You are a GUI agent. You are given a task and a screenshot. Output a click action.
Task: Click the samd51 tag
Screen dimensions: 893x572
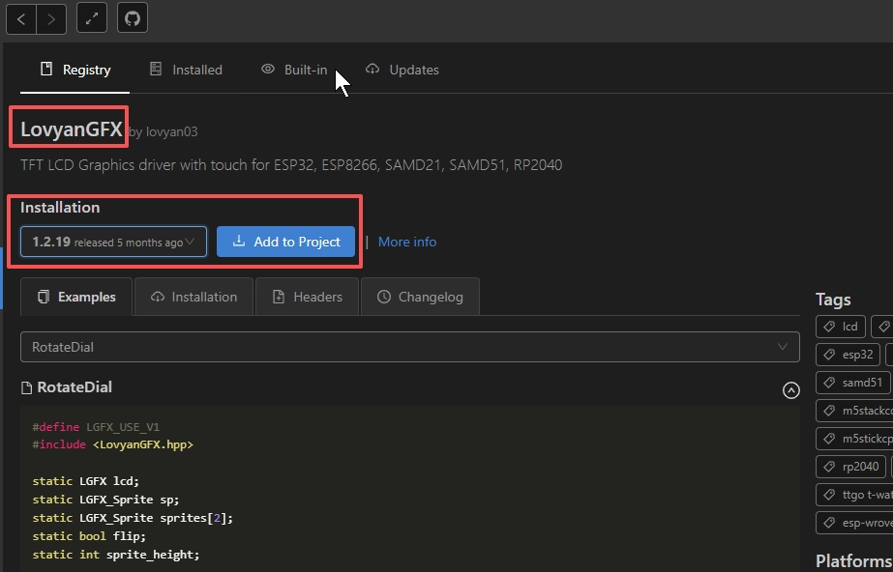pos(853,383)
